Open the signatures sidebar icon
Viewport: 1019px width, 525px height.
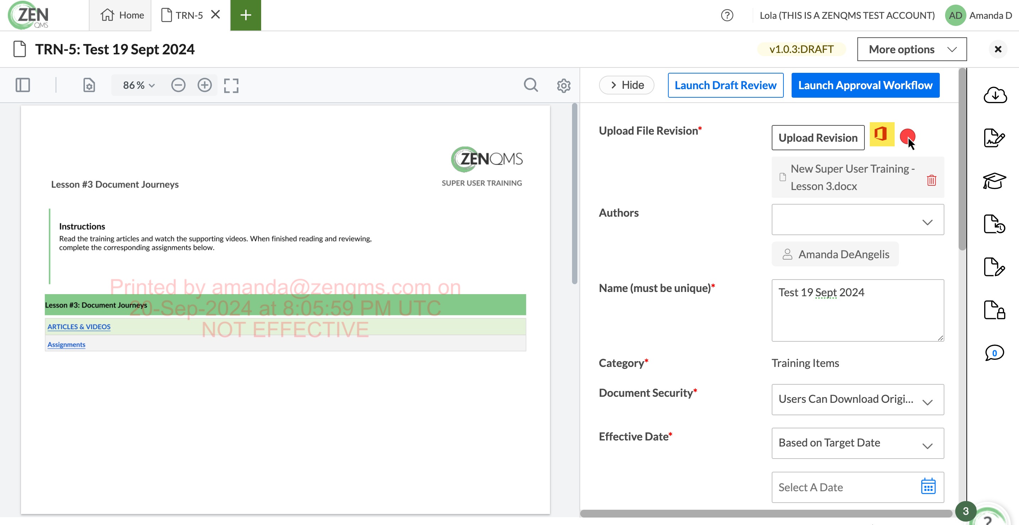(x=994, y=138)
